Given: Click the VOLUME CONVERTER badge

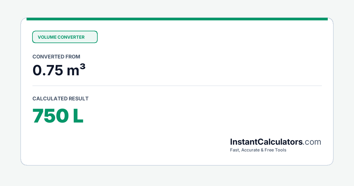Looking at the screenshot, I should point(65,37).
